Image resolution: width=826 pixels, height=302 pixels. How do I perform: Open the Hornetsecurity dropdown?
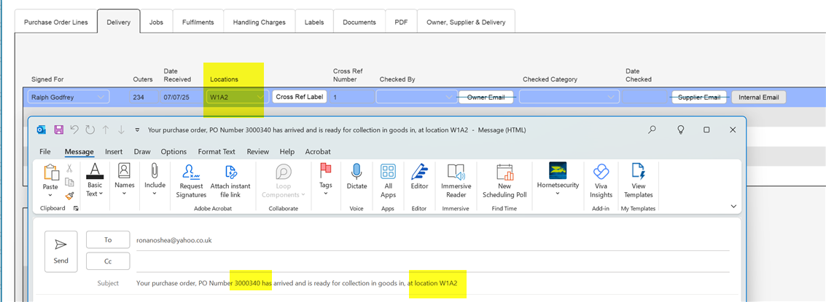557,180
